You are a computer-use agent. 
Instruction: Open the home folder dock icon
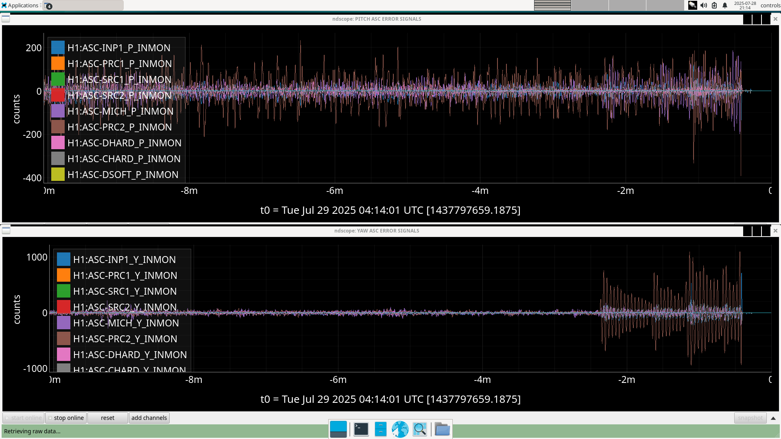[442, 429]
